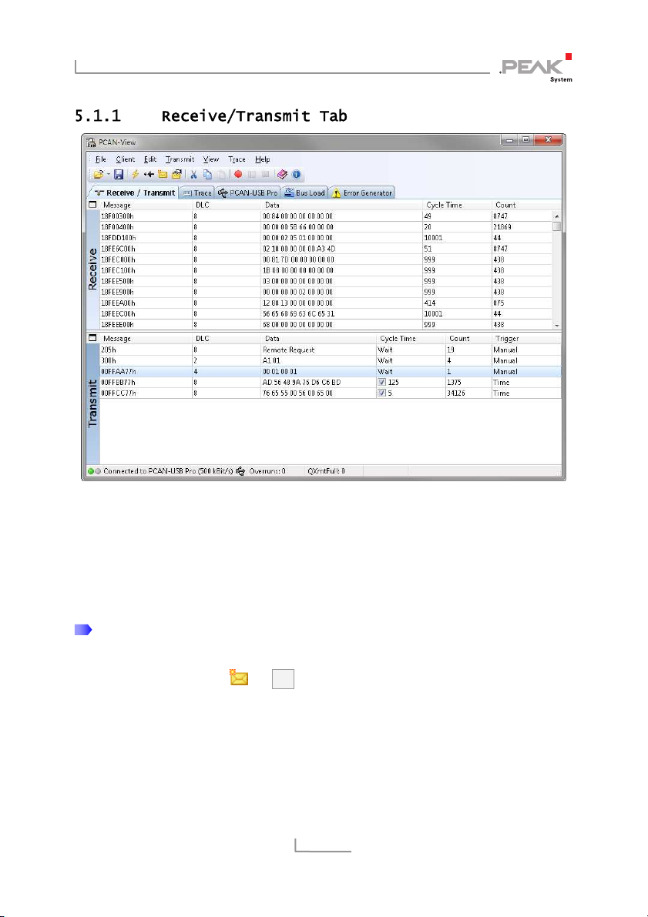Click the blue About info icon
648x917 pixels.
296,174
